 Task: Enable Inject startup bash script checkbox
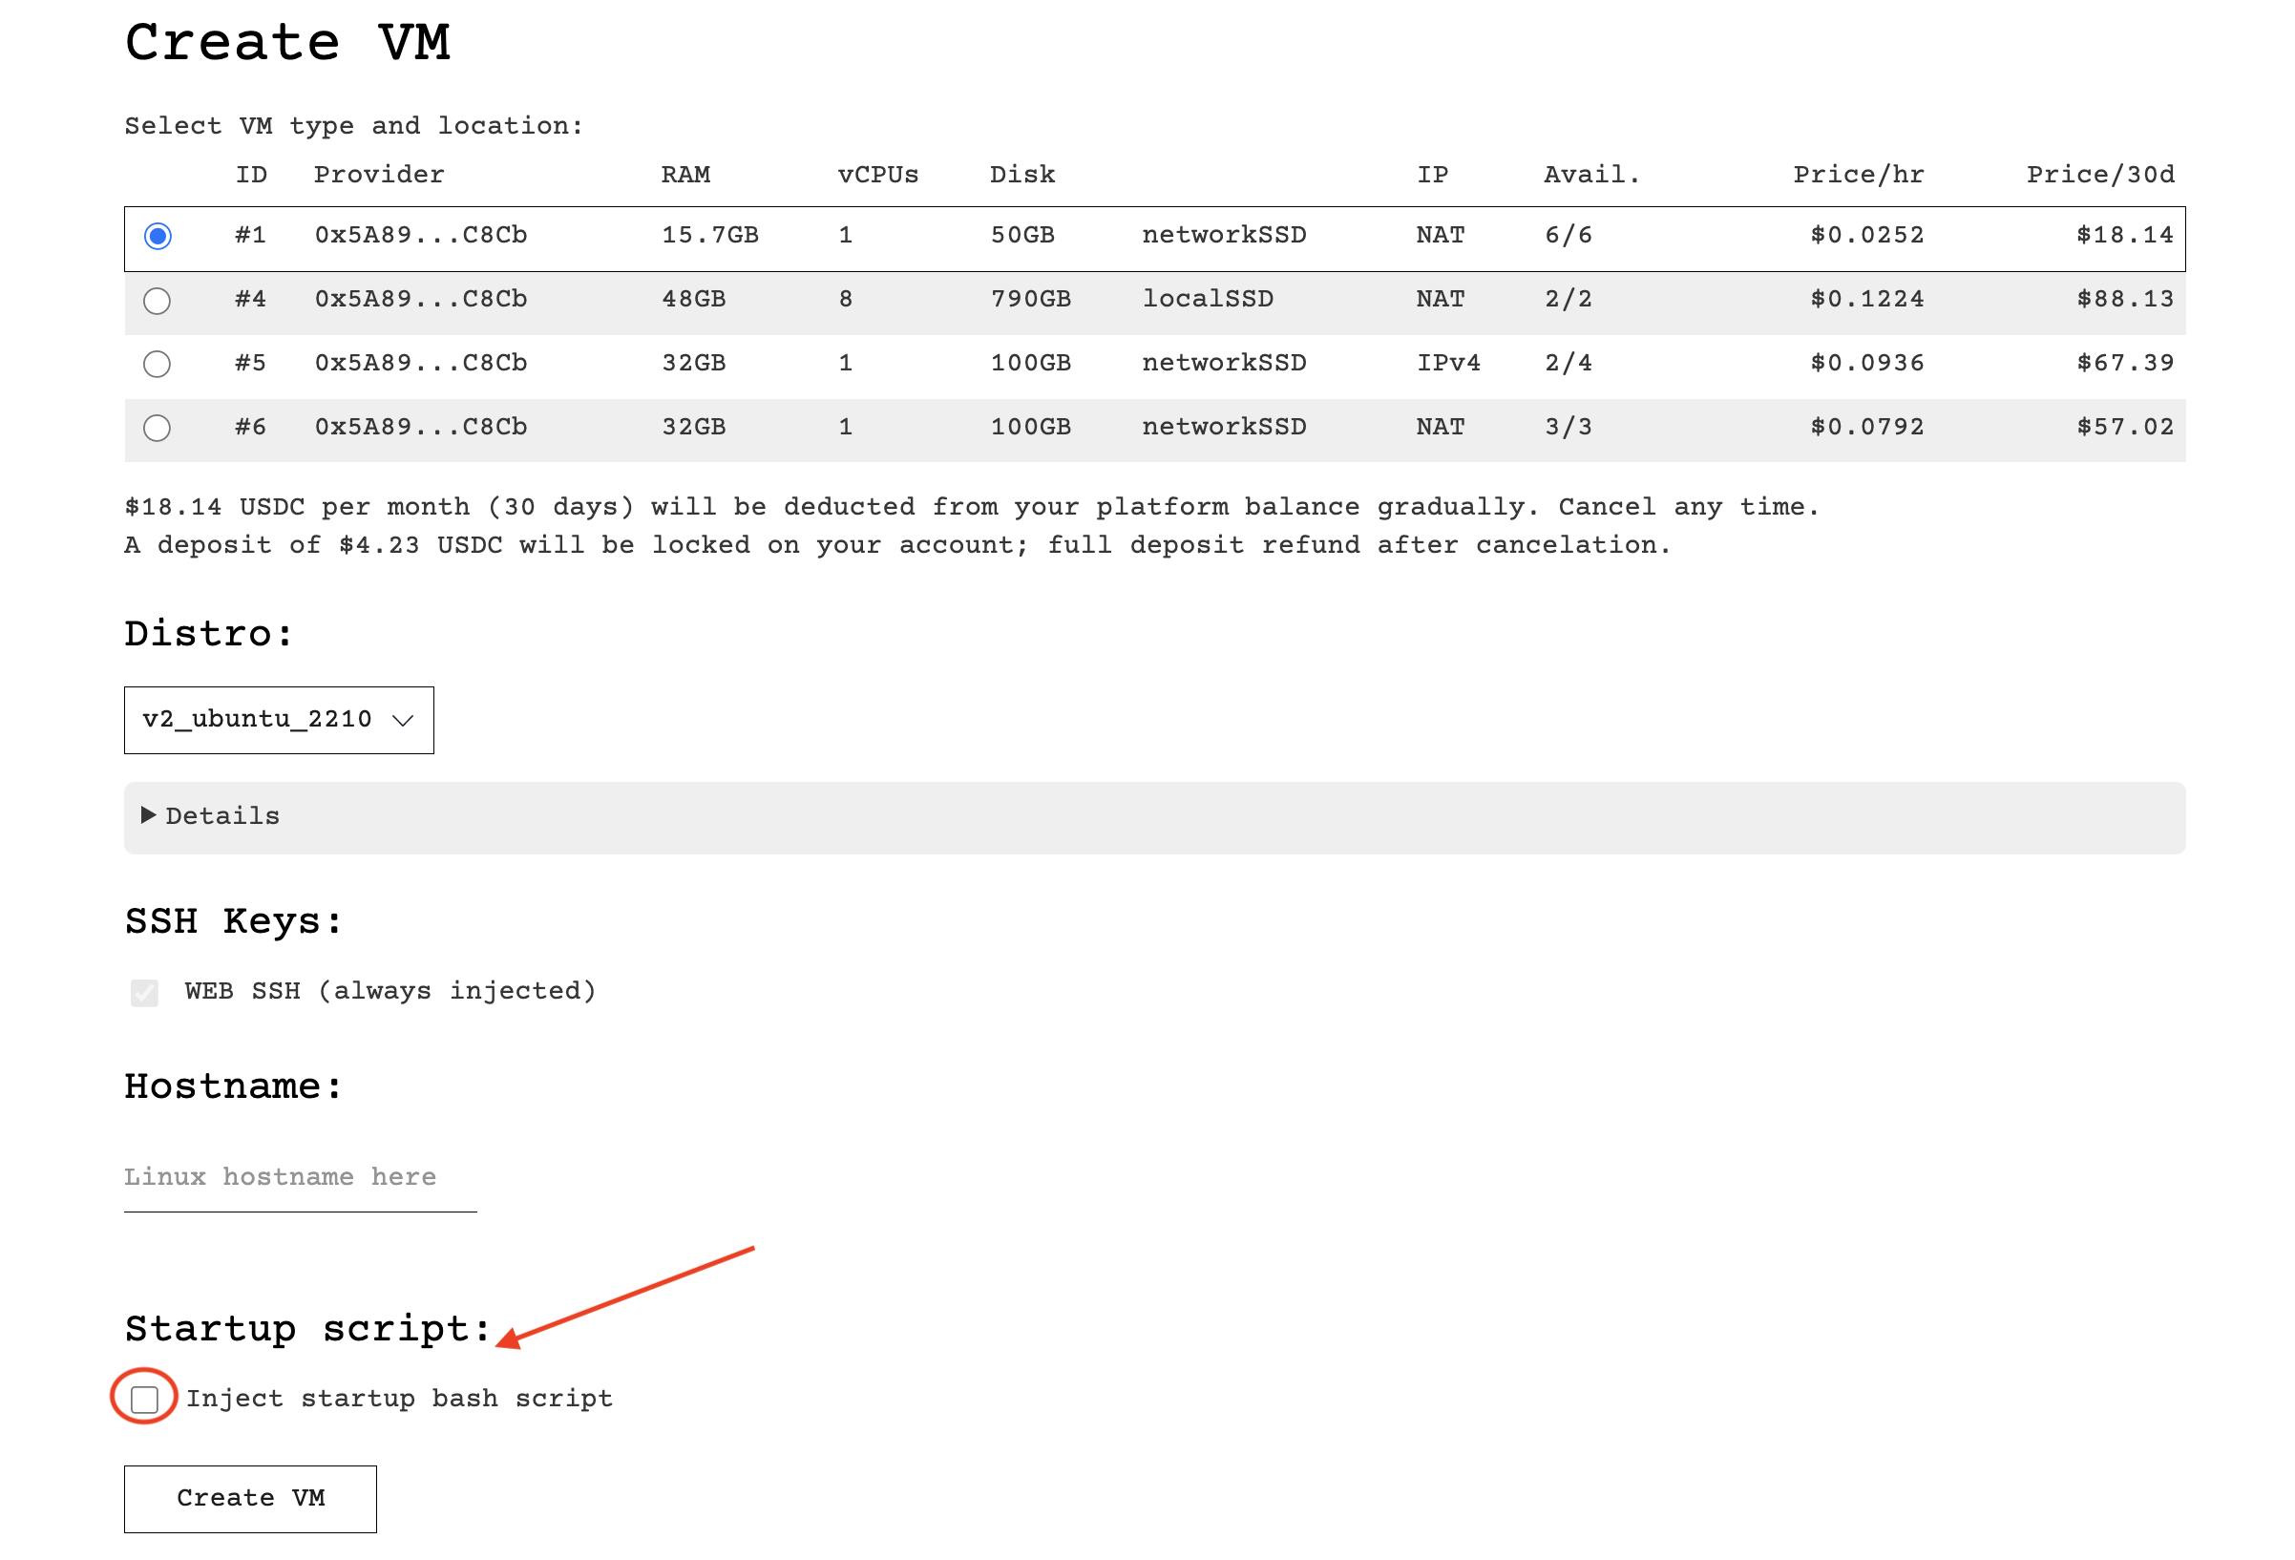(x=145, y=1399)
